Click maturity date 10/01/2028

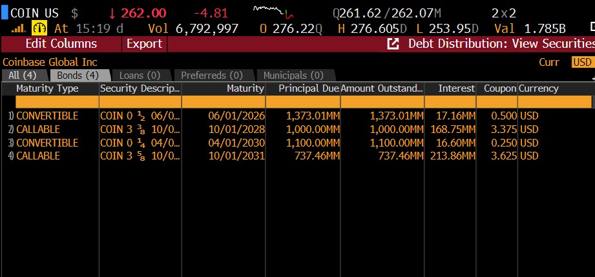[x=236, y=129]
